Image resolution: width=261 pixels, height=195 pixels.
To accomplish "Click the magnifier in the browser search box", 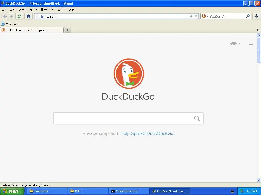I will (x=248, y=16).
